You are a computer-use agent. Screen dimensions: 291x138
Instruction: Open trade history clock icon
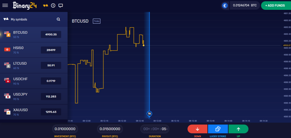coord(53,5)
